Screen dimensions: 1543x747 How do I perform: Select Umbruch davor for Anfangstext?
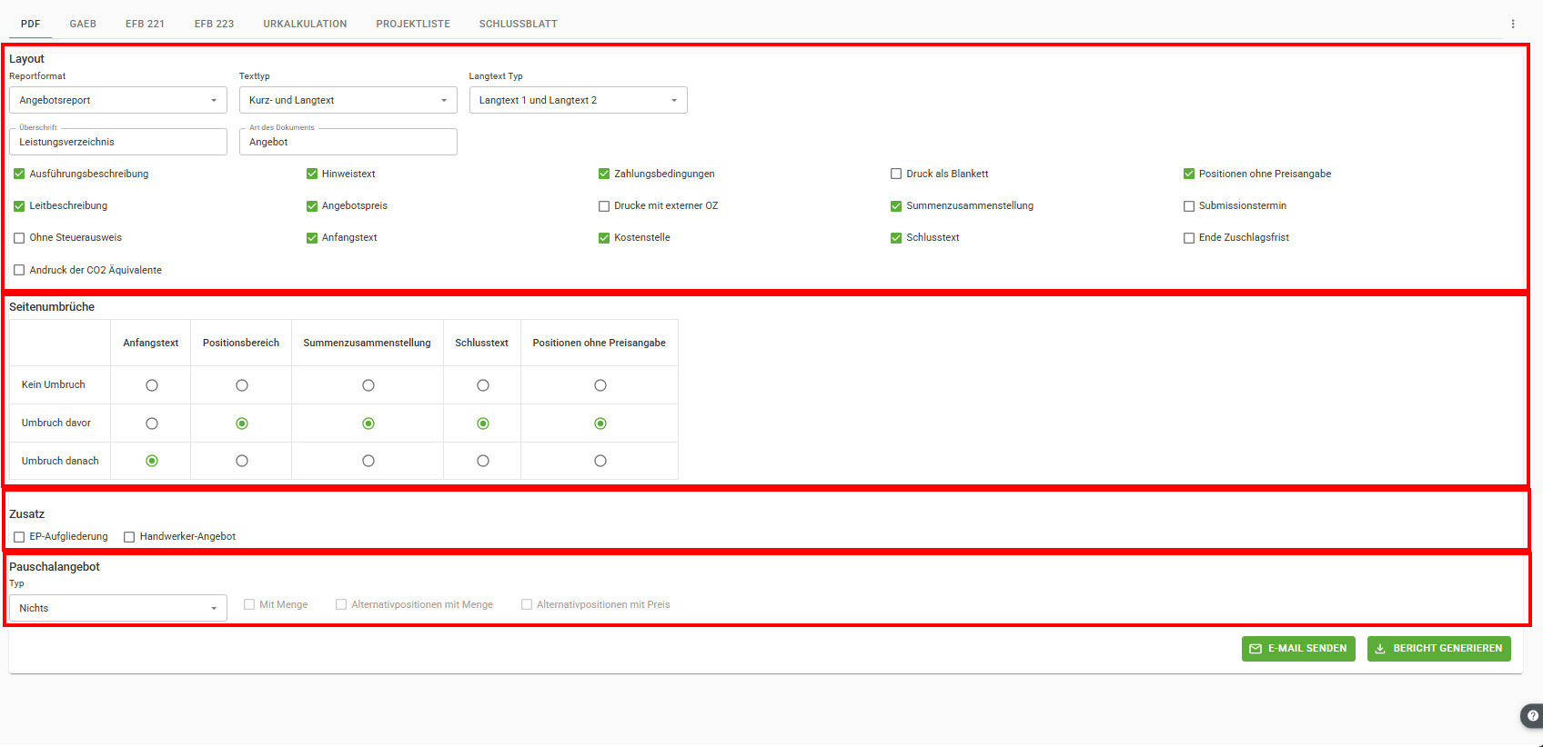pyautogui.click(x=152, y=423)
